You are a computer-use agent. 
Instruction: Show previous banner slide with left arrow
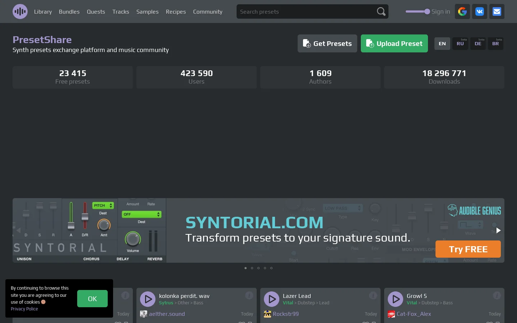(x=19, y=230)
